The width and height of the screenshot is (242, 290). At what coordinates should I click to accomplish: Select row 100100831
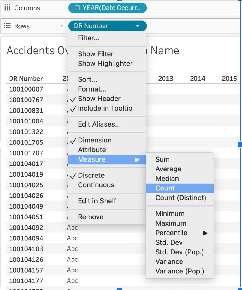(x=26, y=111)
